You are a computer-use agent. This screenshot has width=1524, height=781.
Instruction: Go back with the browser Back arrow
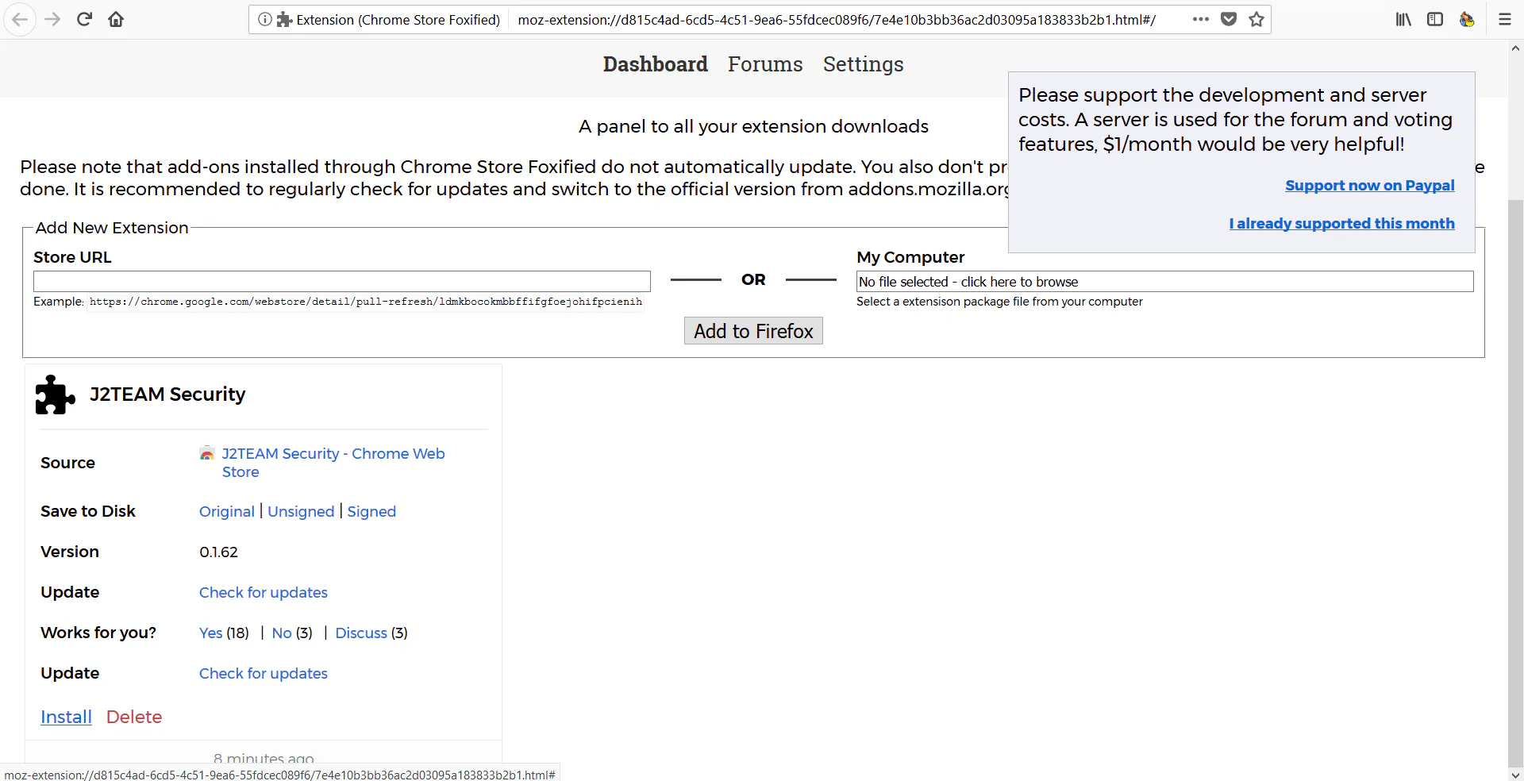(x=21, y=20)
